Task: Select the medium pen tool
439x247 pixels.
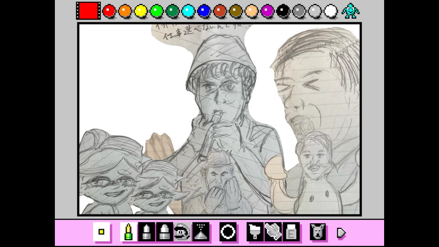Action: tap(146, 232)
